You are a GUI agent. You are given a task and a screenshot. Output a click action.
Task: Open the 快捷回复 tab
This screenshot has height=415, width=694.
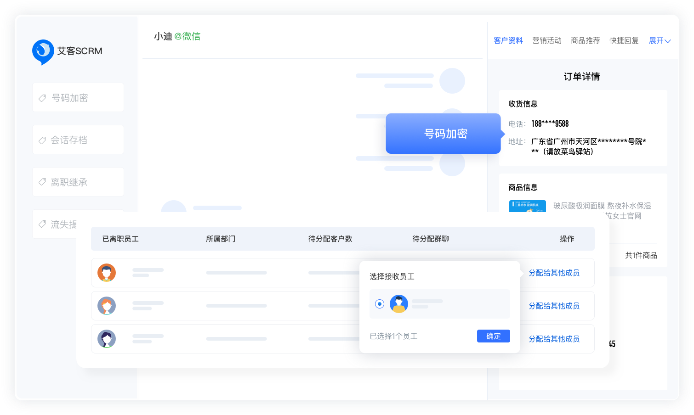(624, 41)
